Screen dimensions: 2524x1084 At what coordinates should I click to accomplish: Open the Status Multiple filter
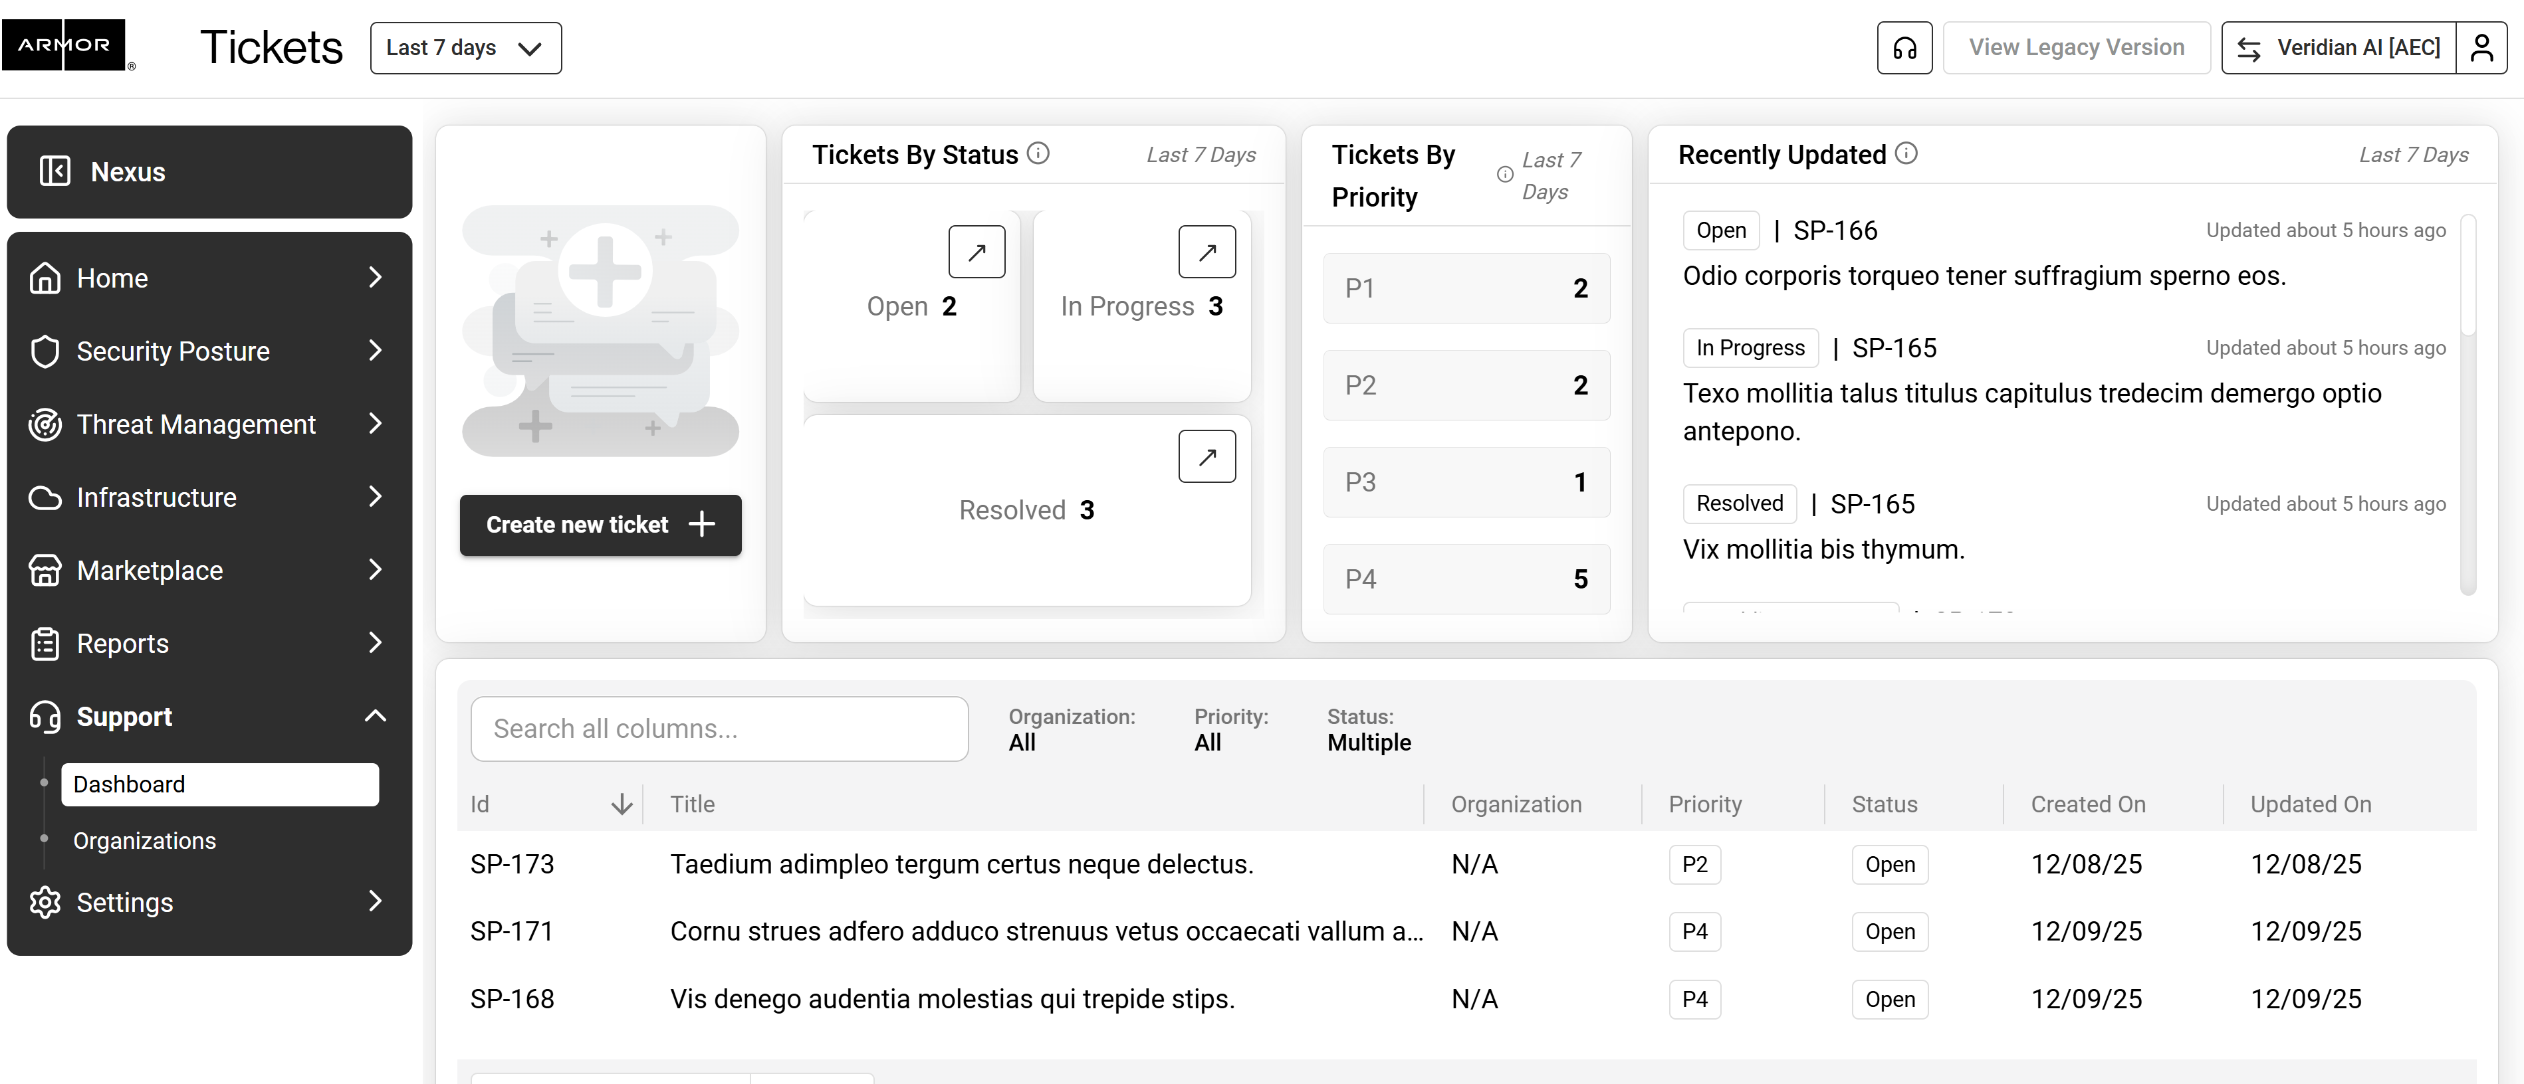point(1368,731)
